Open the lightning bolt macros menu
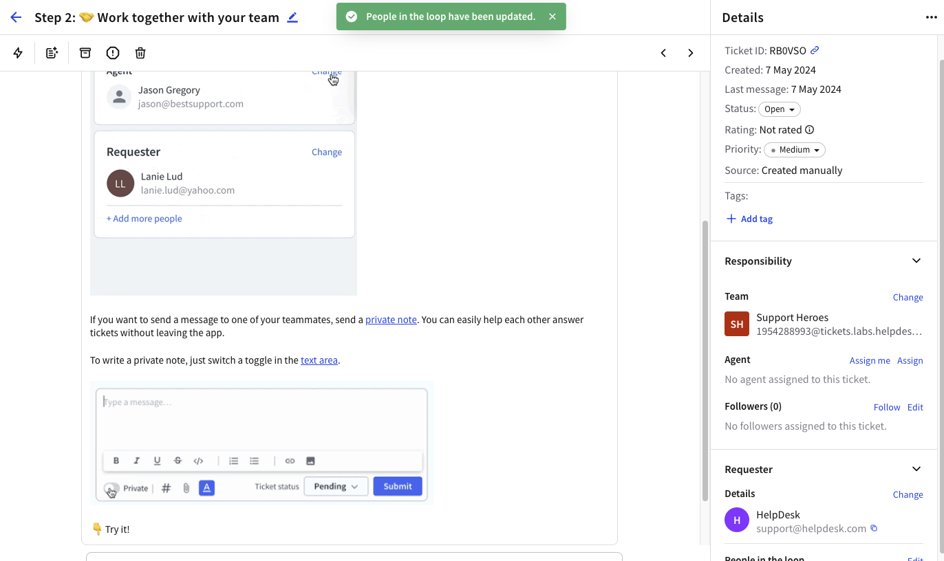This screenshot has width=944, height=561. tap(18, 53)
